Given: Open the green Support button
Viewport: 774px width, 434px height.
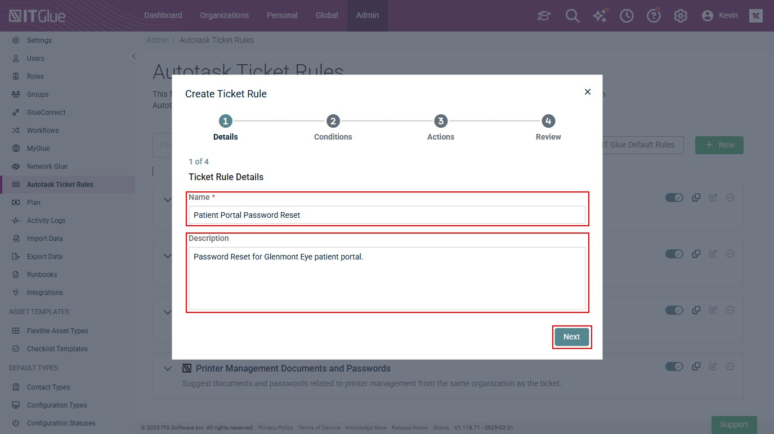Looking at the screenshot, I should (734, 424).
